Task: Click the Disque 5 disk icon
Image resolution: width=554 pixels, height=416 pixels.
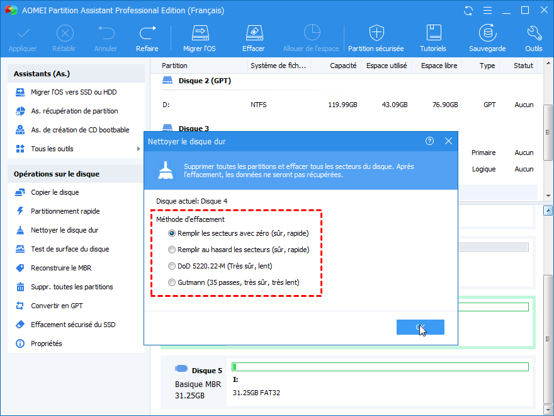Action: pos(181,369)
